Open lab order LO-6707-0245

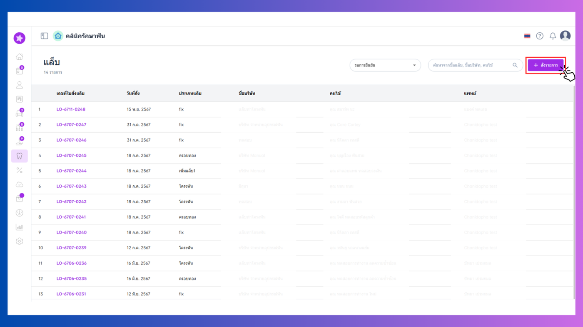(x=71, y=155)
